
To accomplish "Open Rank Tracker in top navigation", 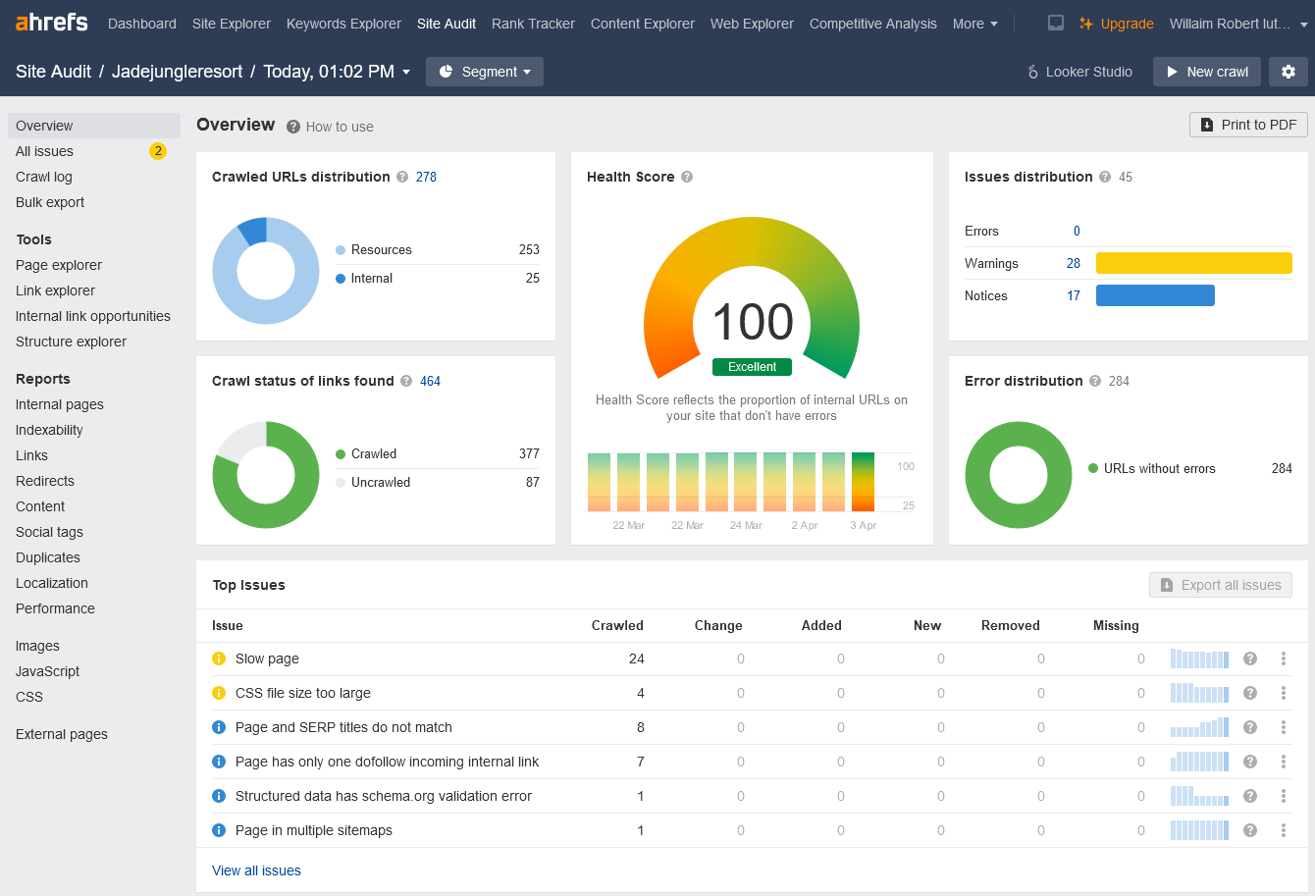I will [533, 24].
